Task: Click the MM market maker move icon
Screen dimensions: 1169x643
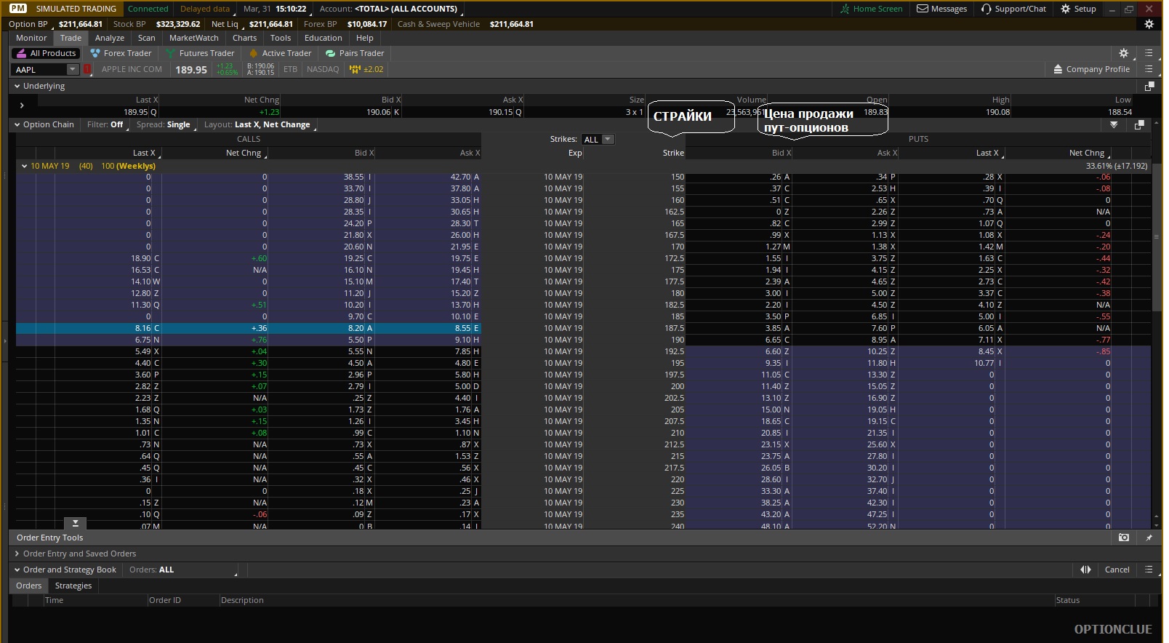Action: (x=355, y=69)
